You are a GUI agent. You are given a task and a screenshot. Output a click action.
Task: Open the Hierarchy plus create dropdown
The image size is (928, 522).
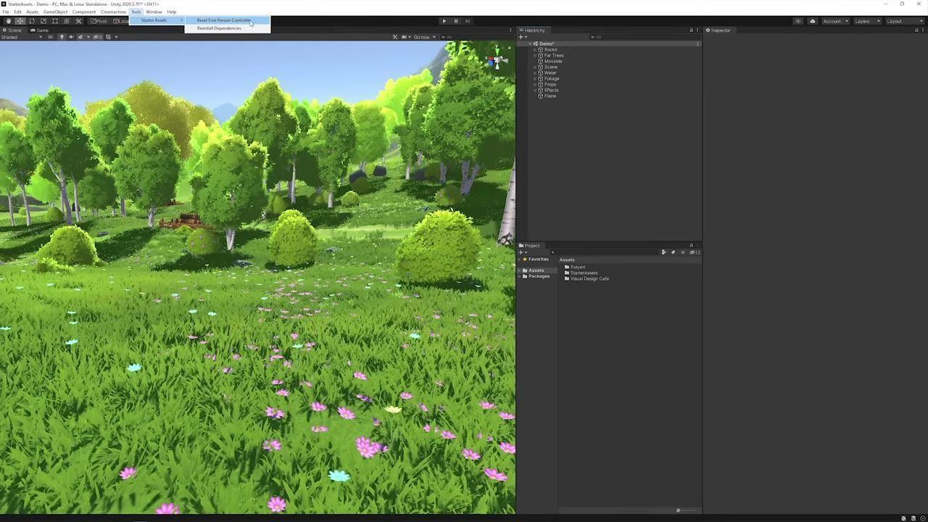pyautogui.click(x=522, y=37)
